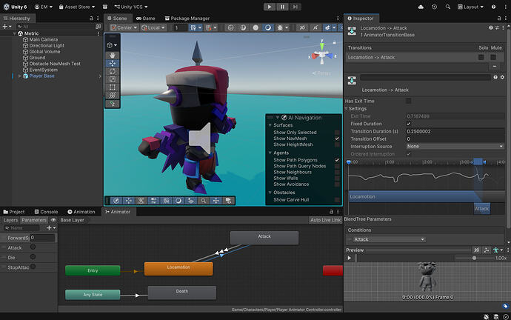Switch to the Console tab
Screen dimensions: 511x320
[46, 212]
